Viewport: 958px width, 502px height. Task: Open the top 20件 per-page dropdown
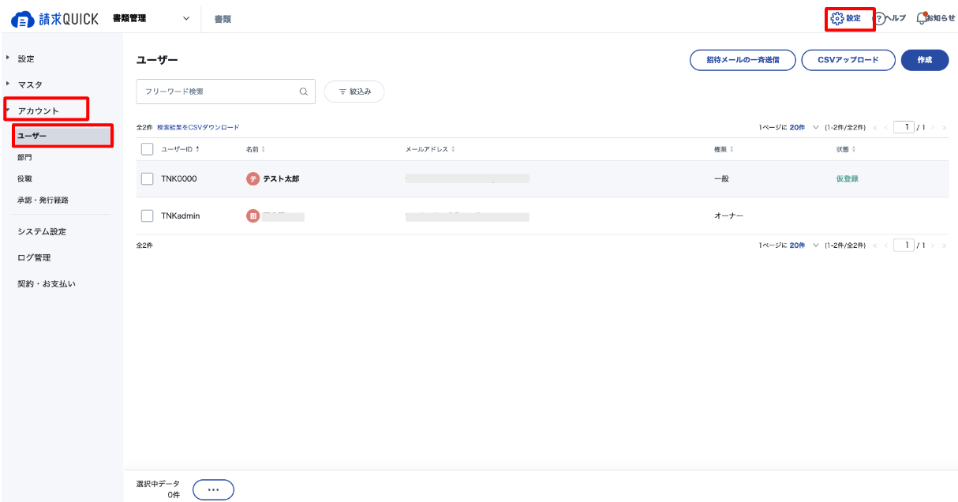(x=804, y=127)
